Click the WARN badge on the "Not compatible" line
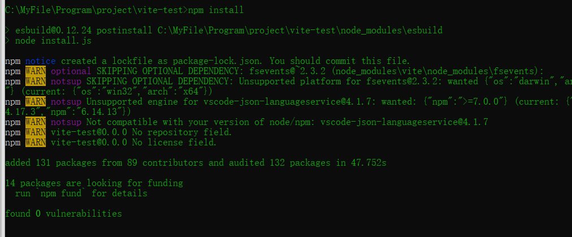The height and width of the screenshot is (237, 572). (x=36, y=122)
